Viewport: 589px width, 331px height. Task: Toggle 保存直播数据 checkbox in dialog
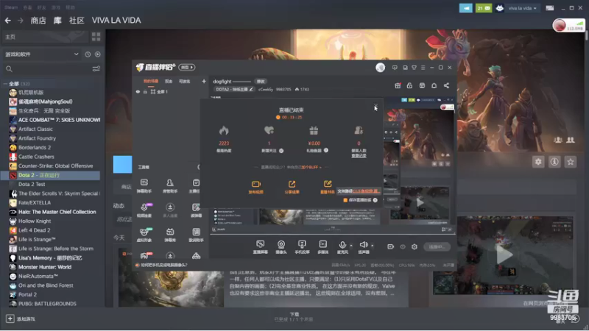point(345,200)
